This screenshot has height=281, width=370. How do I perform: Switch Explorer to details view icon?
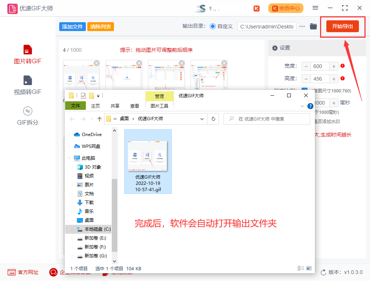(x=300, y=268)
